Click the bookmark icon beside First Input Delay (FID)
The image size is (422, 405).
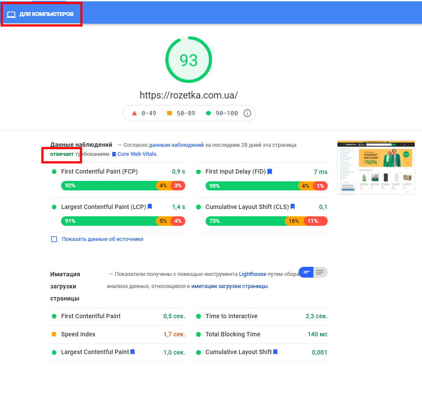coord(270,172)
